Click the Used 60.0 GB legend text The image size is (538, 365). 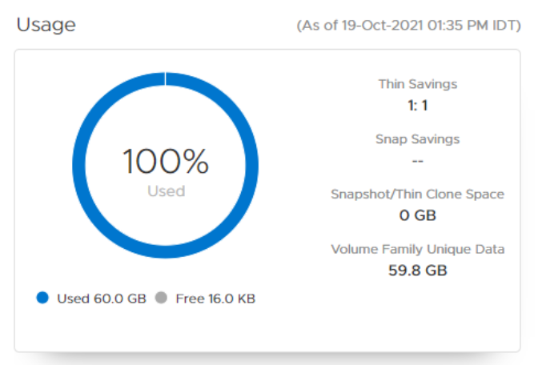coord(101,299)
